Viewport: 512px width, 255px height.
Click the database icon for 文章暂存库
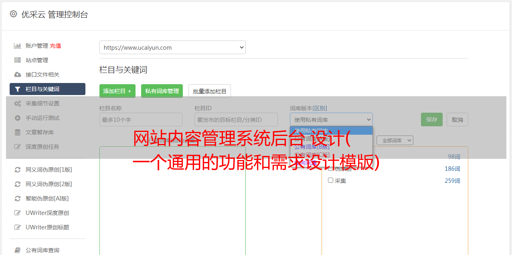[x=18, y=132]
